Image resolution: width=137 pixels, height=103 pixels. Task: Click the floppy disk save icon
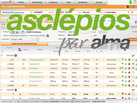[x=4, y=20]
